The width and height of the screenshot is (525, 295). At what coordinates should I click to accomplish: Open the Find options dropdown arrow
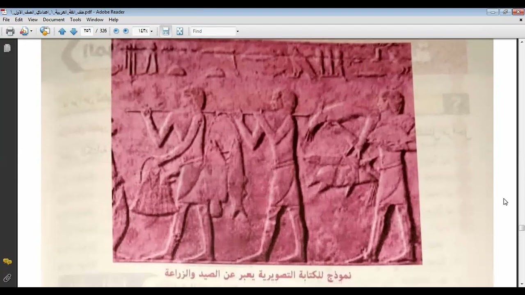pyautogui.click(x=237, y=31)
